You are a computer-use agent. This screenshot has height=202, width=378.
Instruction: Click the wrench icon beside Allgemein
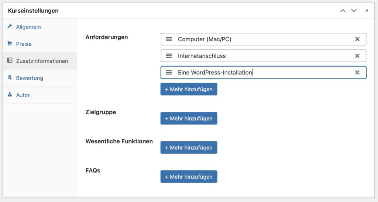(x=10, y=26)
